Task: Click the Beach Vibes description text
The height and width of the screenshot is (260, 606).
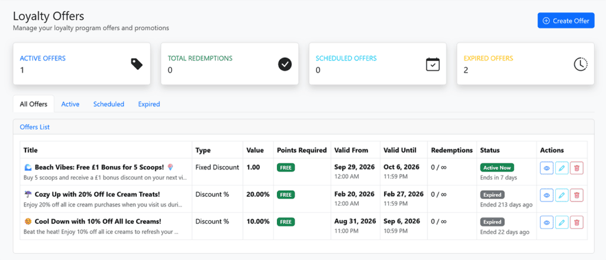Action: [105, 177]
